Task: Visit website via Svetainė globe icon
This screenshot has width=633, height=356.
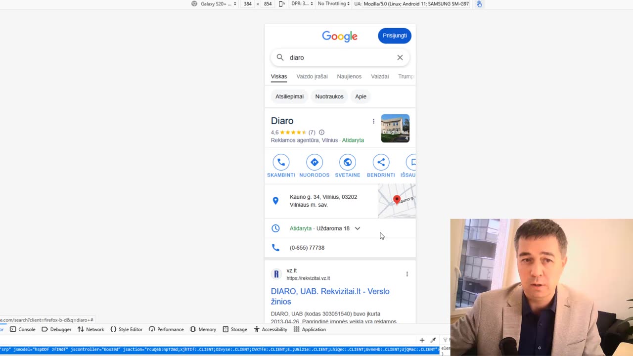Action: click(348, 162)
